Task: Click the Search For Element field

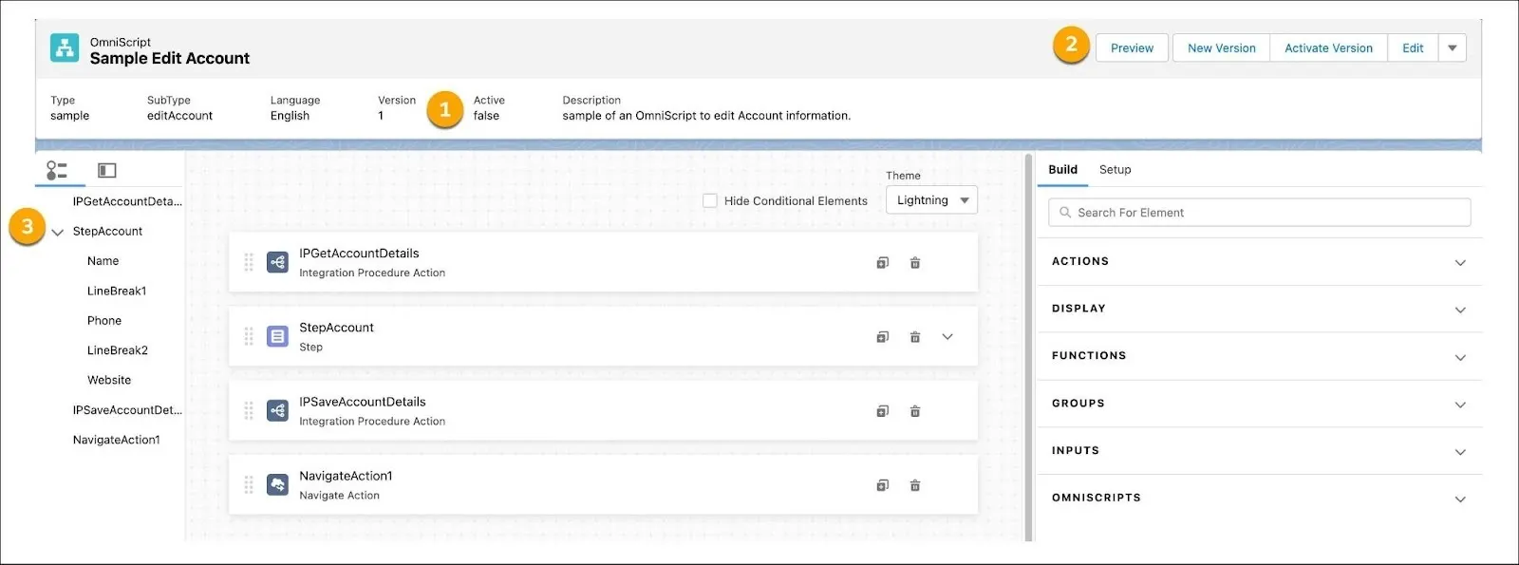Action: click(1259, 213)
